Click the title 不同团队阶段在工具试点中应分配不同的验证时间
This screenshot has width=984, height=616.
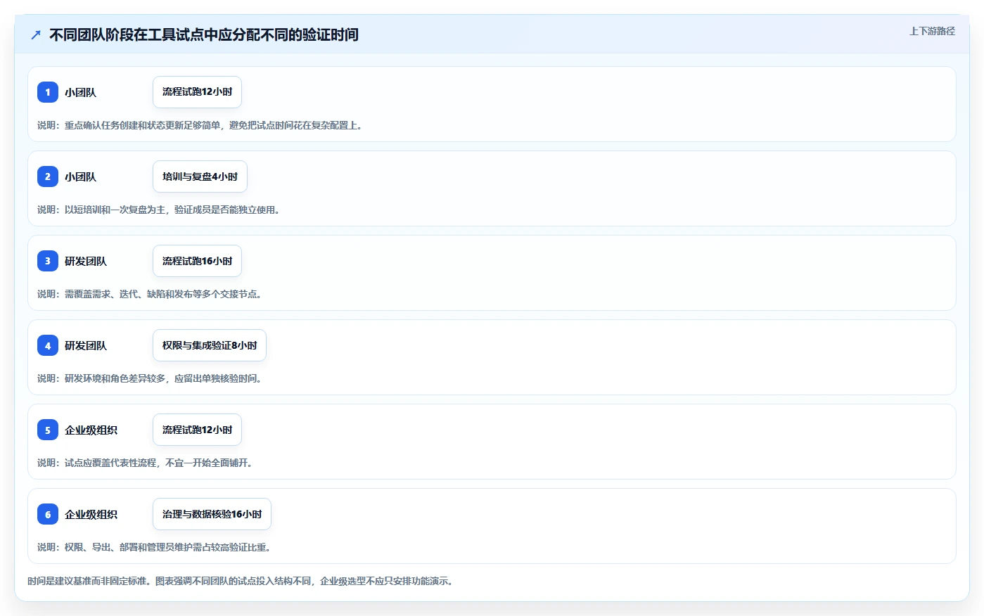(204, 35)
